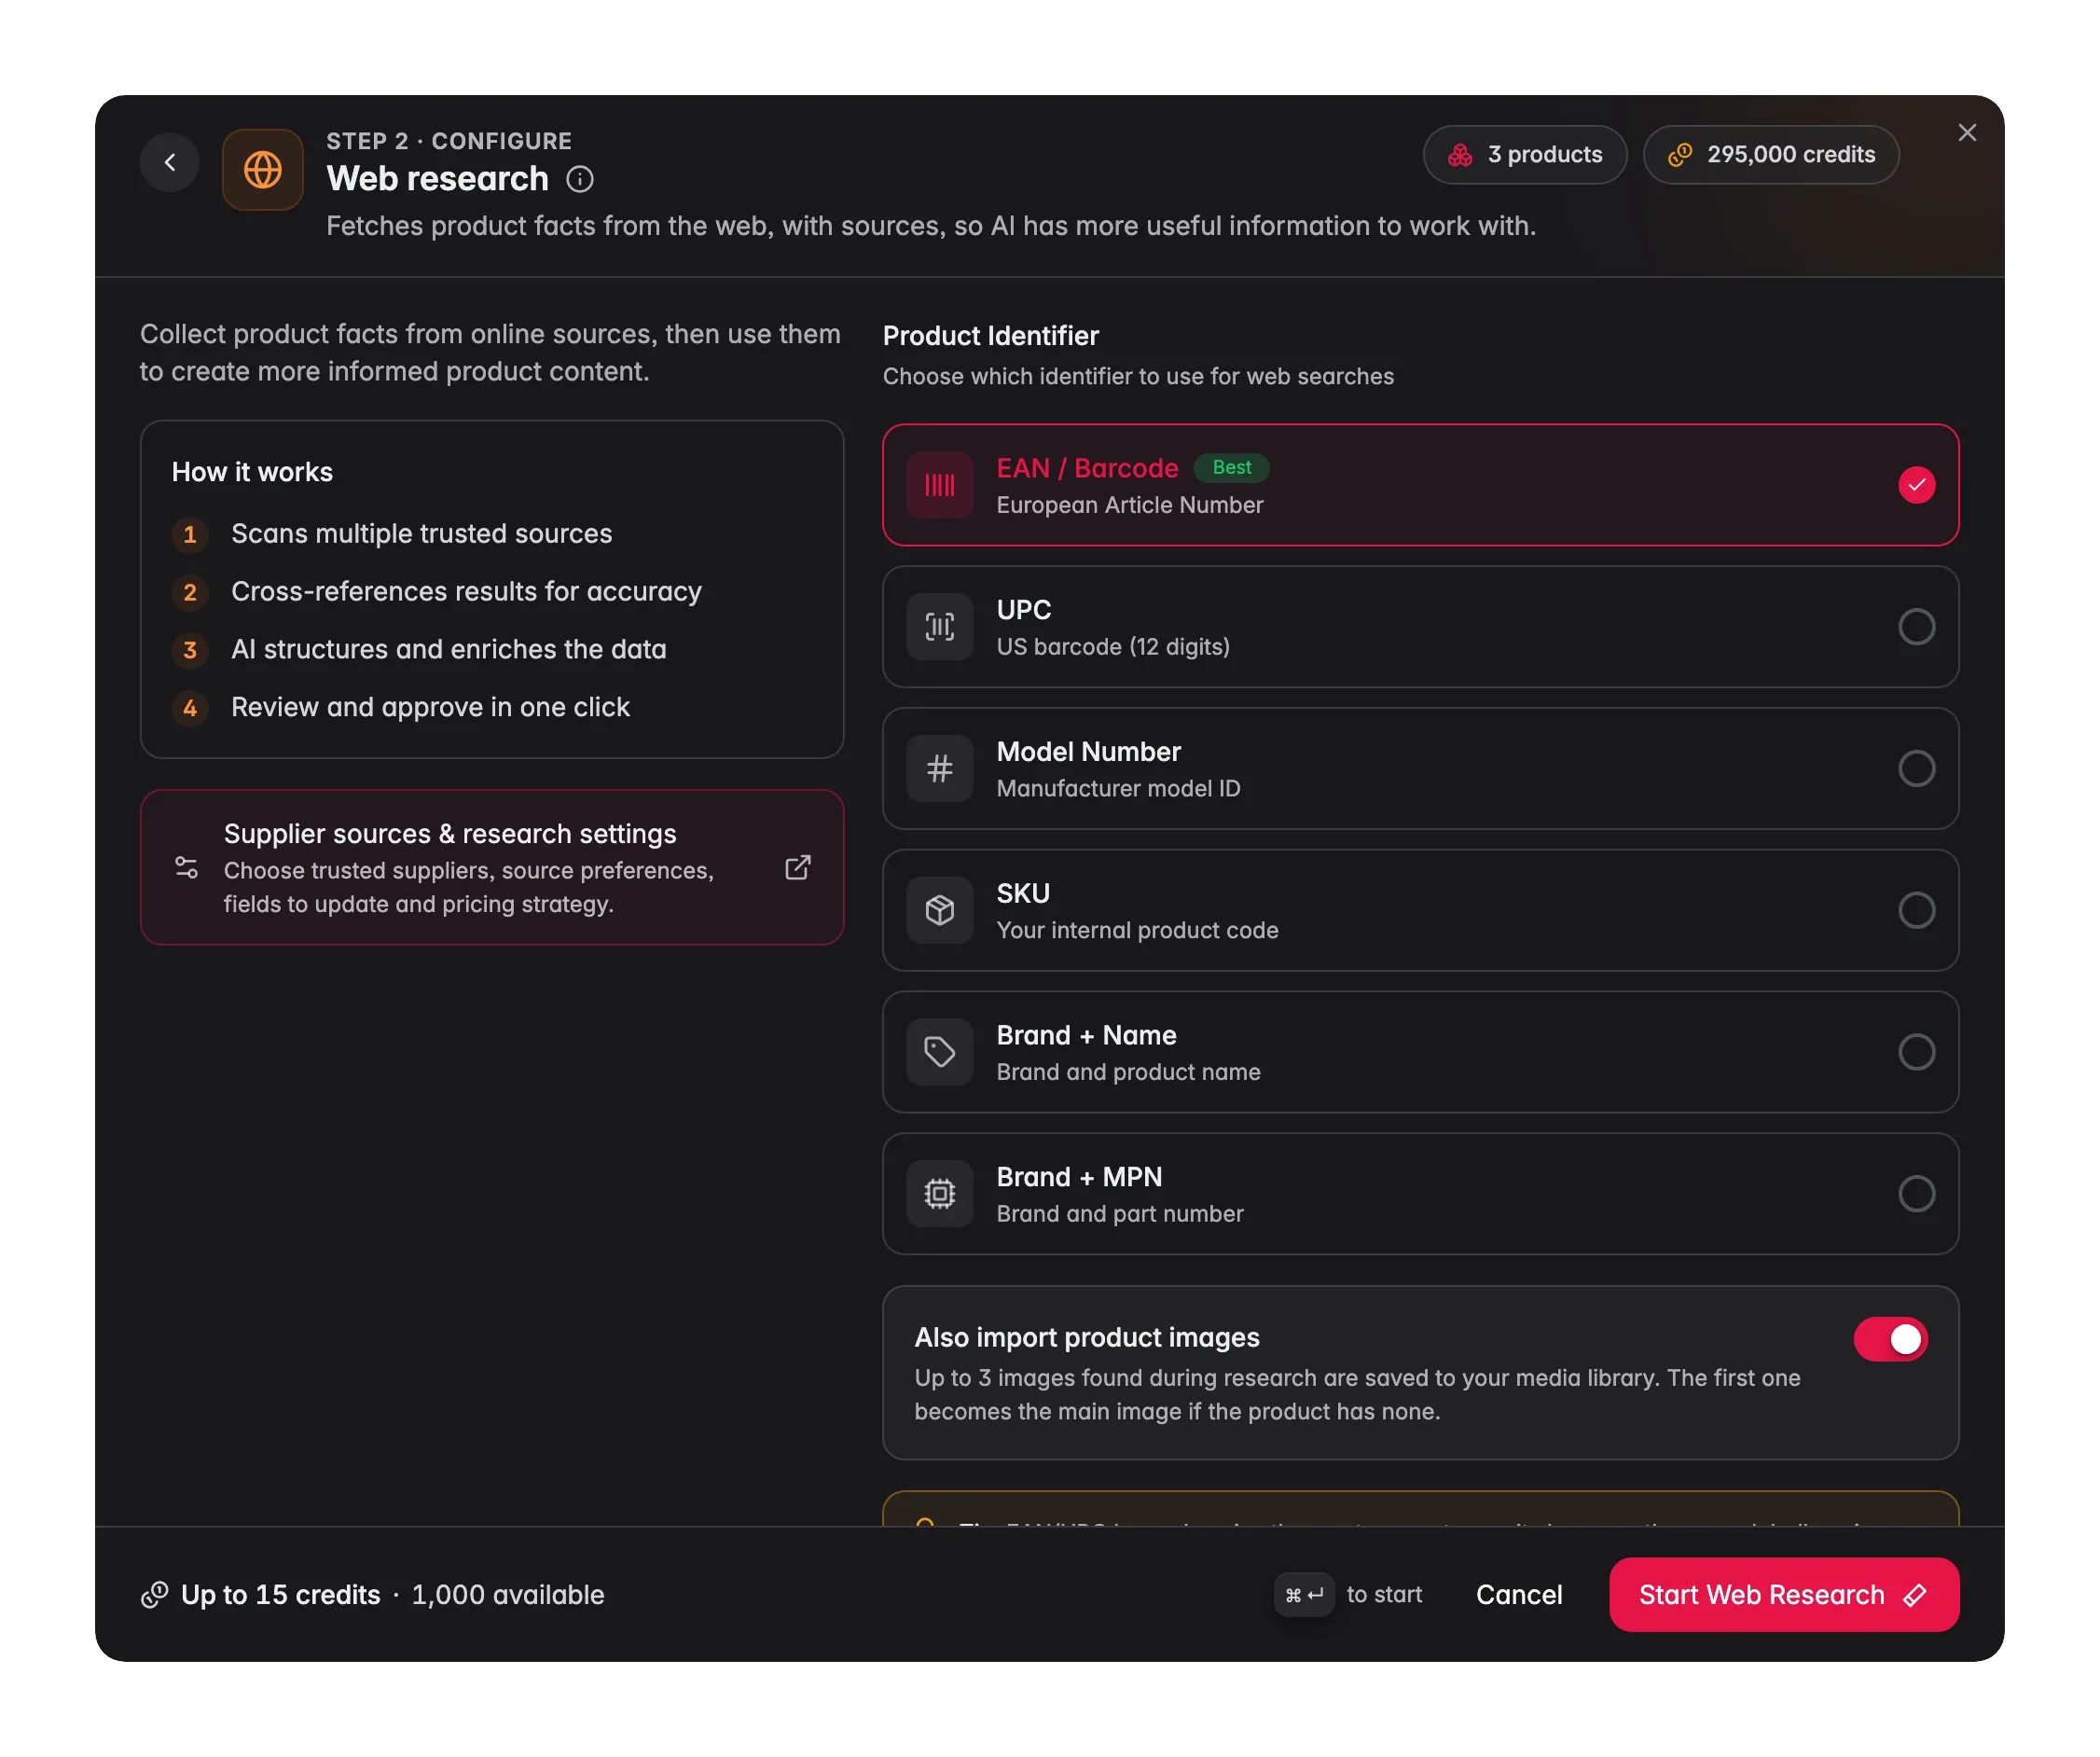The image size is (2100, 1757).
Task: Click the orange globe Web research icon
Action: (263, 169)
